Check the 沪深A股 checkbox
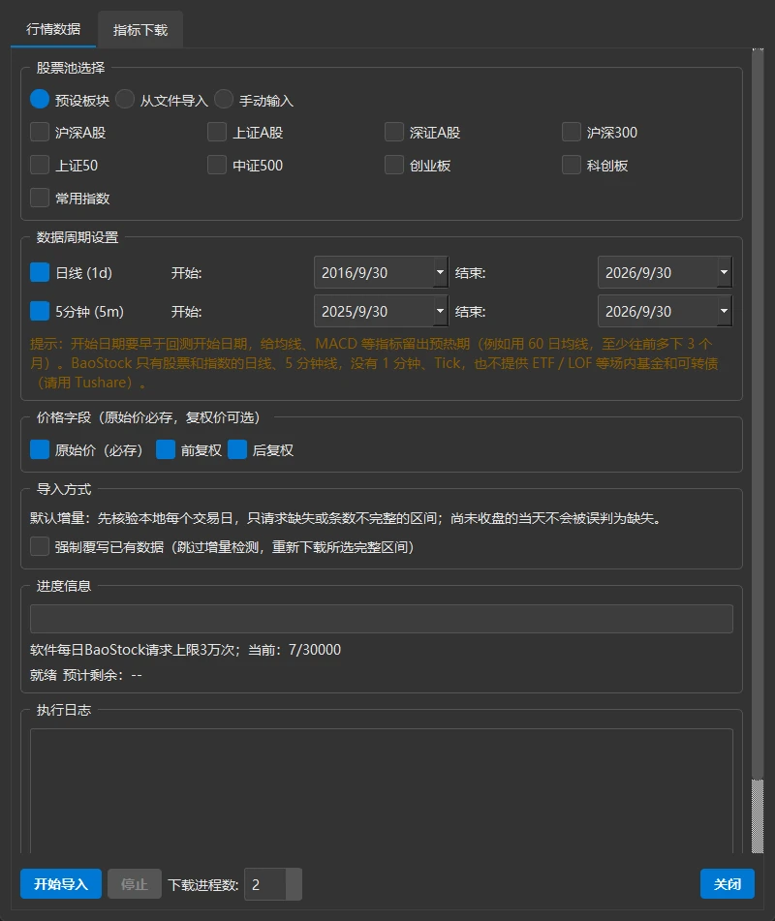 tap(40, 132)
